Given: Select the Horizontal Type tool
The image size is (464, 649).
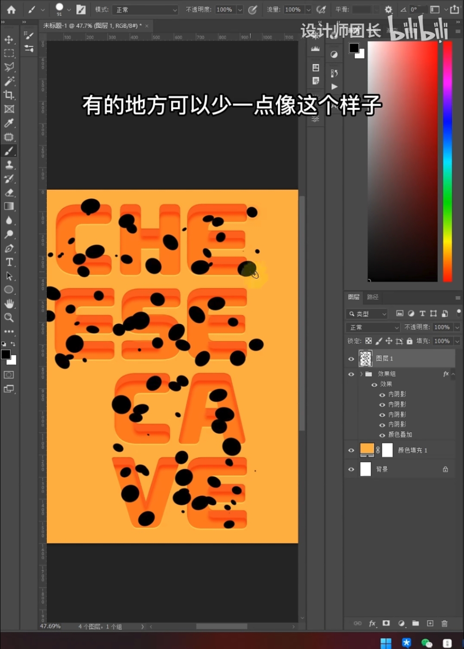Looking at the screenshot, I should coord(9,262).
